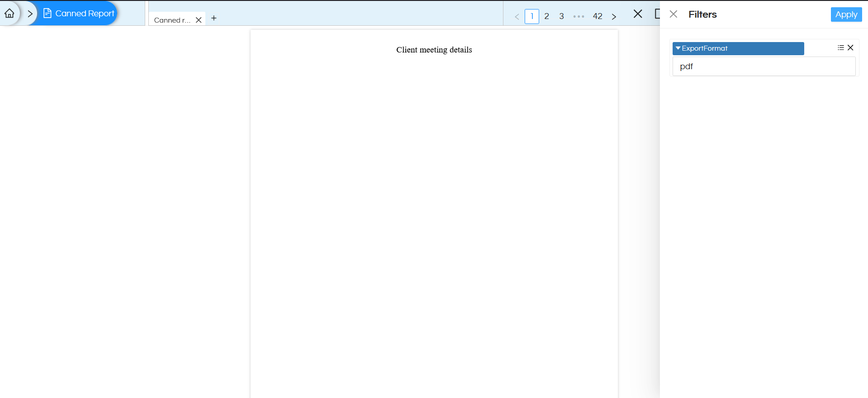Select the 'Canned r...' report tab
Viewport: 868px width, 398px height.
[x=172, y=20]
